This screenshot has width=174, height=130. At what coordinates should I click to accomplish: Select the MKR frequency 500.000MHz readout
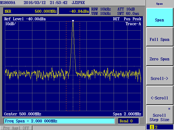point(30,11)
